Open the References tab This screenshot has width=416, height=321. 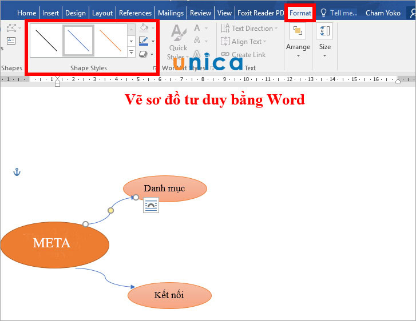pyautogui.click(x=135, y=13)
